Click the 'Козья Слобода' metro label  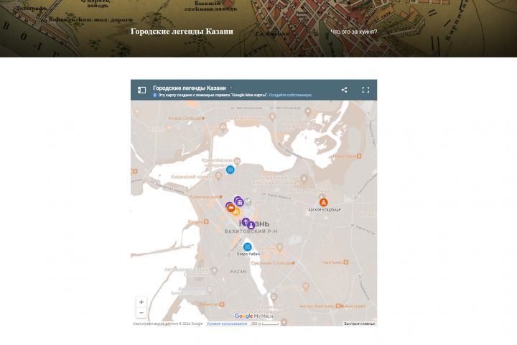[185, 118]
